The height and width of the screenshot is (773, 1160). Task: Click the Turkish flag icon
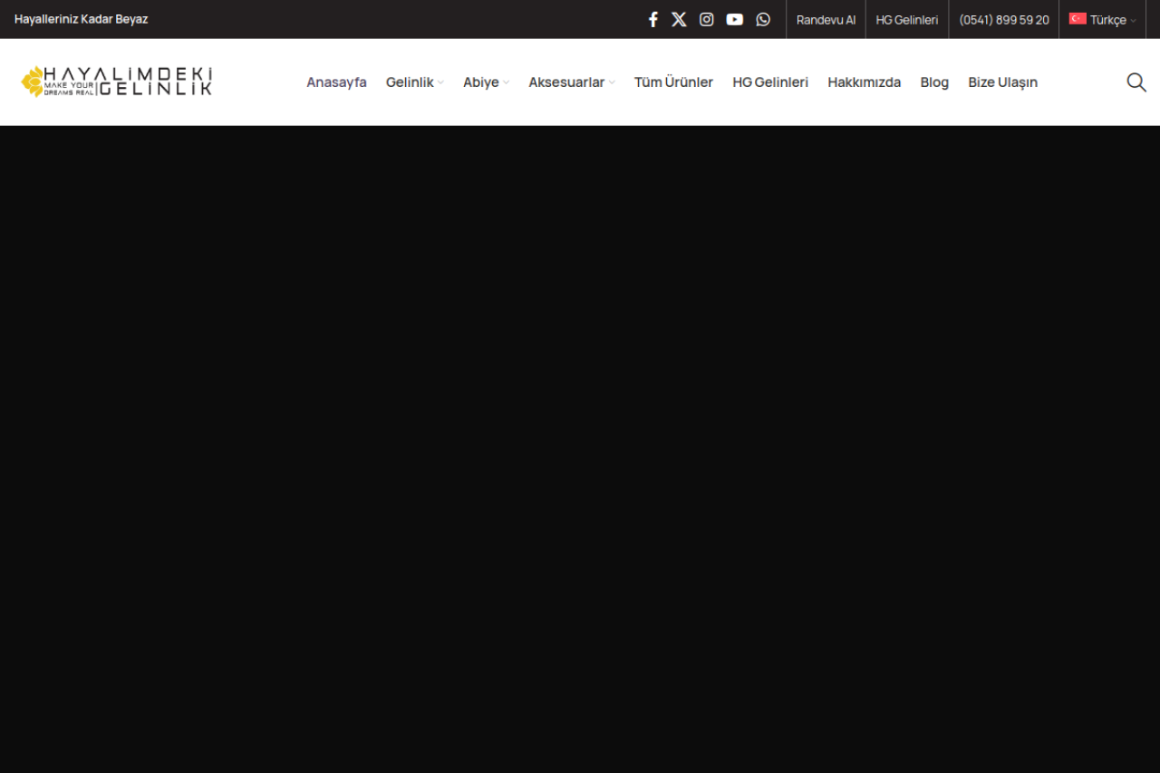coord(1078,18)
